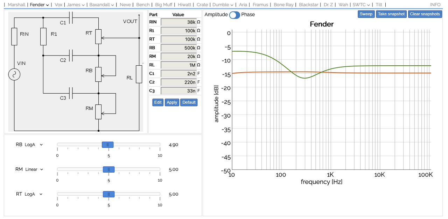The height and width of the screenshot is (219, 448).
Task: Click the RT slider handle
Action: coord(108,194)
